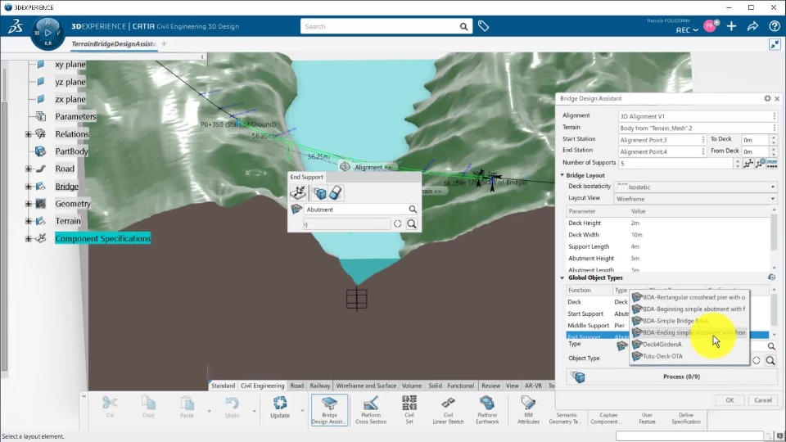Click the OK button
The image size is (786, 442).
[730, 400]
